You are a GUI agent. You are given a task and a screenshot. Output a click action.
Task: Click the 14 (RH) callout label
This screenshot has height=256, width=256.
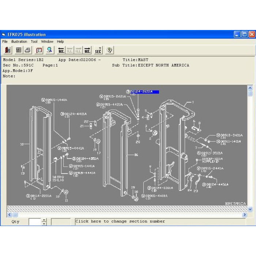58,177
